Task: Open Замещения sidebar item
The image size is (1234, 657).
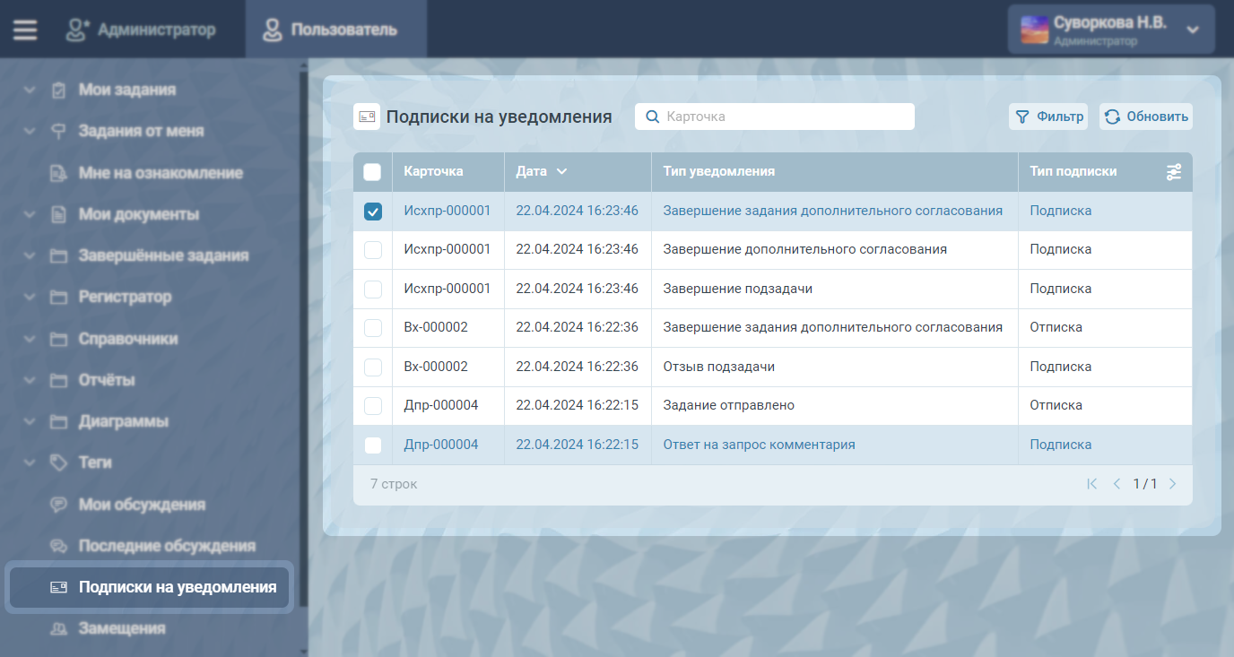Action: (121, 628)
